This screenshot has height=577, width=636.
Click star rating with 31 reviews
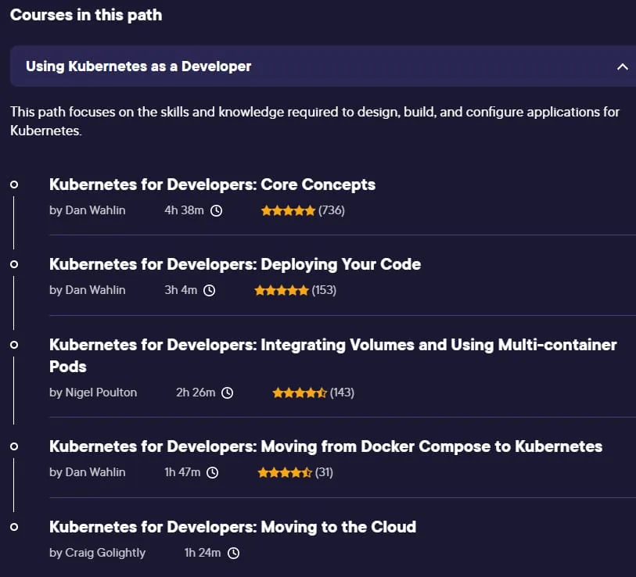[285, 472]
